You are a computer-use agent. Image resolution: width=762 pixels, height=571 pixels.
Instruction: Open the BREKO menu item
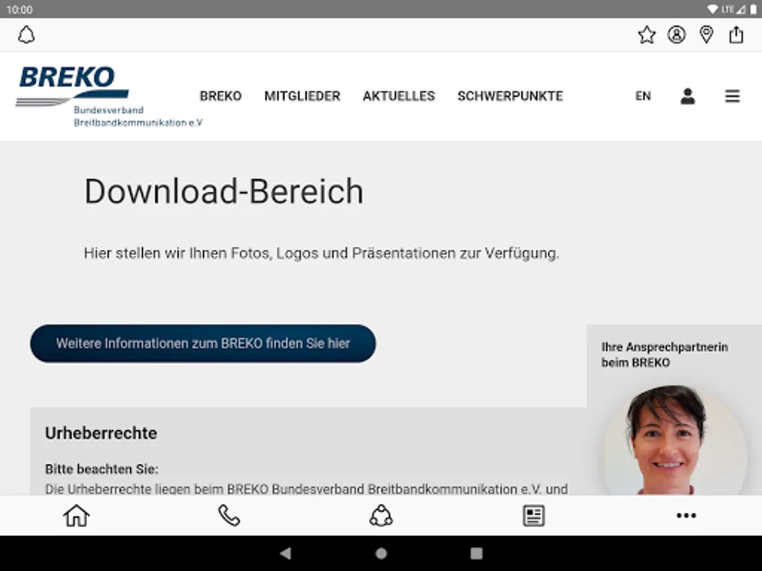click(220, 96)
